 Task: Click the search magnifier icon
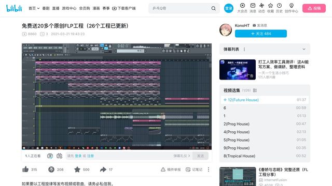coord(213,8)
